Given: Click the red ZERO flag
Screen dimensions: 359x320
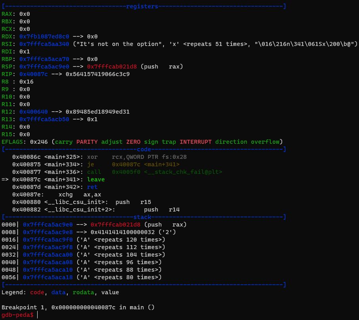Looking at the screenshot, I should (133, 142).
